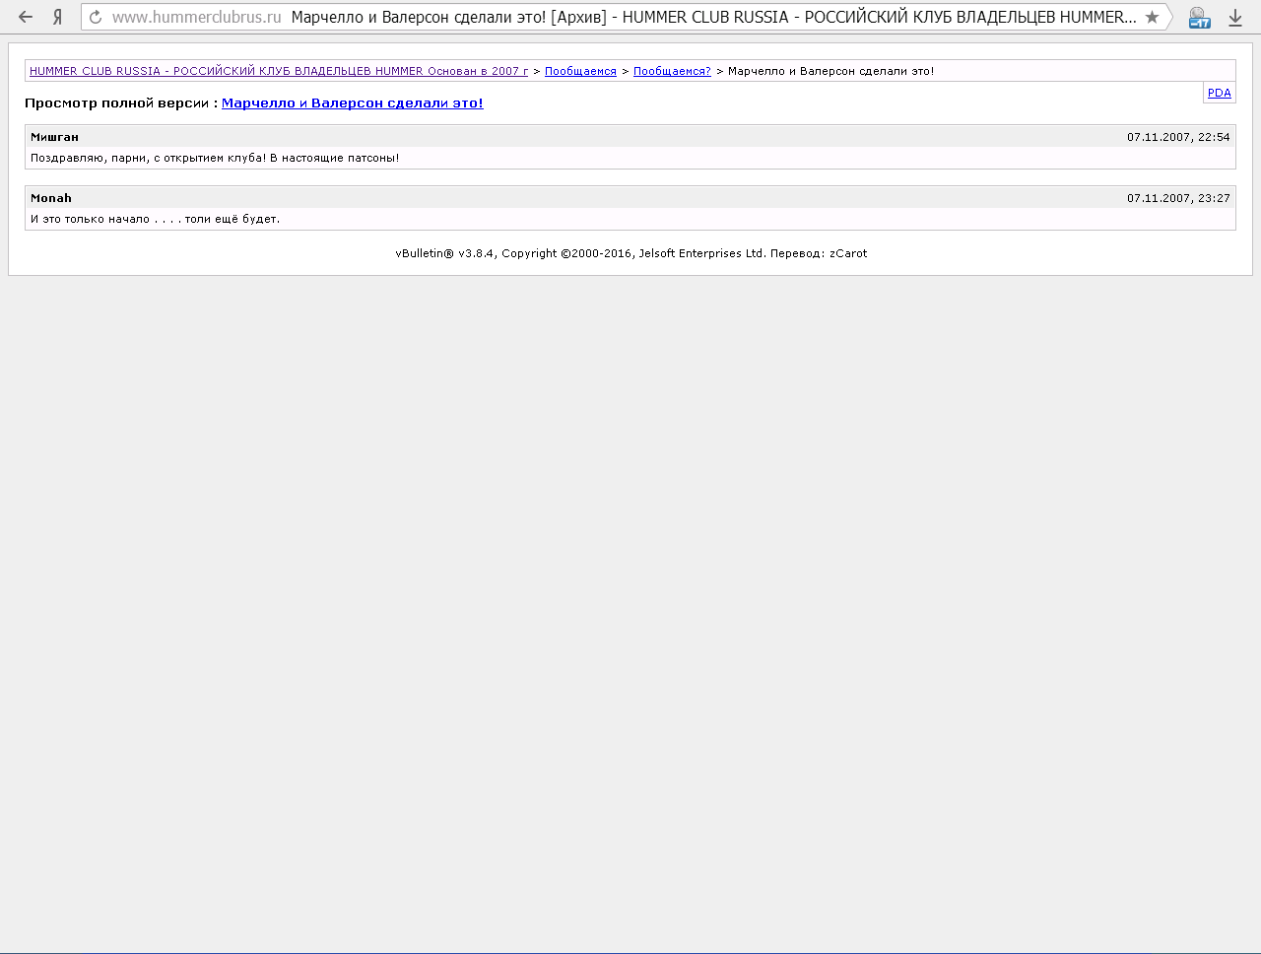Open Yandex home via the Я icon
The width and height of the screenshot is (1261, 954).
pyautogui.click(x=58, y=17)
